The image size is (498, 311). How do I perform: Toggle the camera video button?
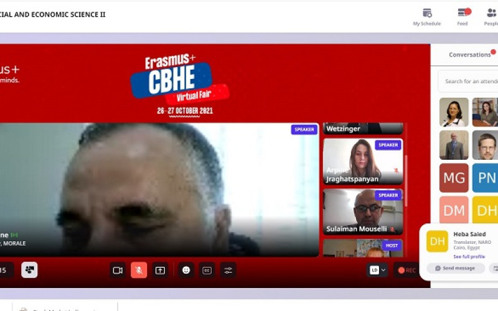(x=118, y=270)
